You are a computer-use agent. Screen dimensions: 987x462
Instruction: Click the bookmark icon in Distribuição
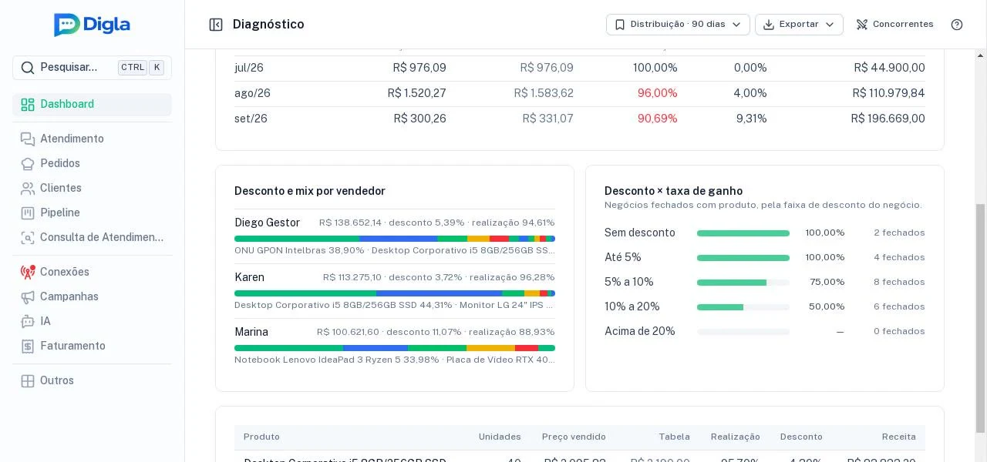click(x=620, y=25)
